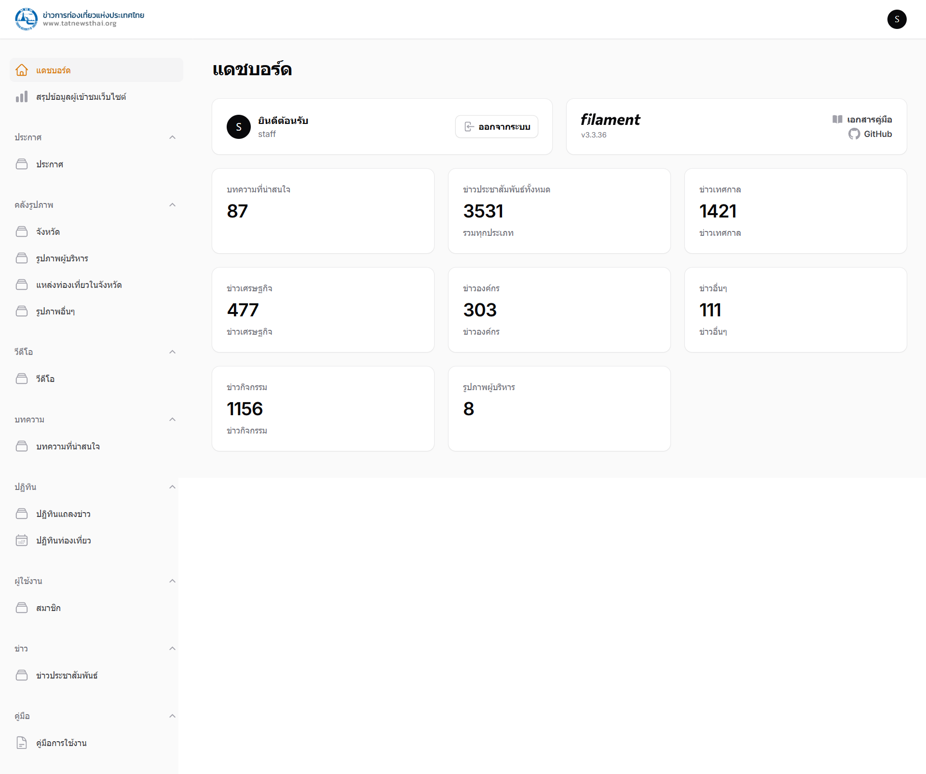The height and width of the screenshot is (774, 926).
Task: Click the stack icon next to วีดีโอ item
Action: (22, 379)
